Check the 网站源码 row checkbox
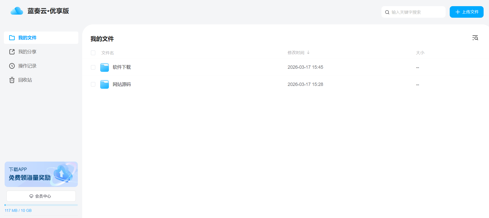 (93, 84)
